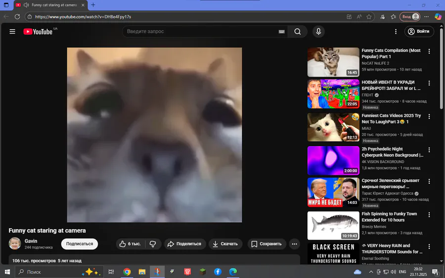This screenshot has height=278, width=445.
Task: Open YouTube settings three-dot menu
Action: tap(396, 32)
